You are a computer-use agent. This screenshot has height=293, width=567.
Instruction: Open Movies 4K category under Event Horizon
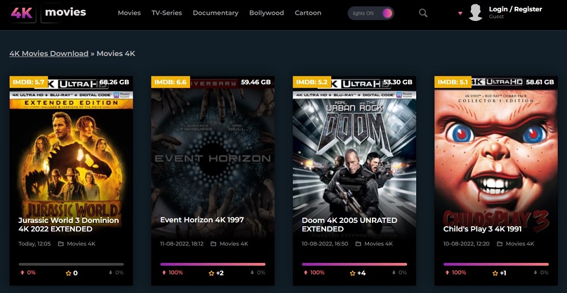234,244
